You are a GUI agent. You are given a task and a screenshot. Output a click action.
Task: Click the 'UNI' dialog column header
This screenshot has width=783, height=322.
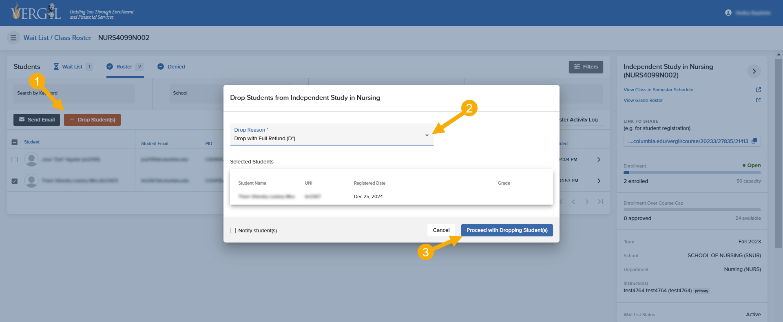[309, 183]
